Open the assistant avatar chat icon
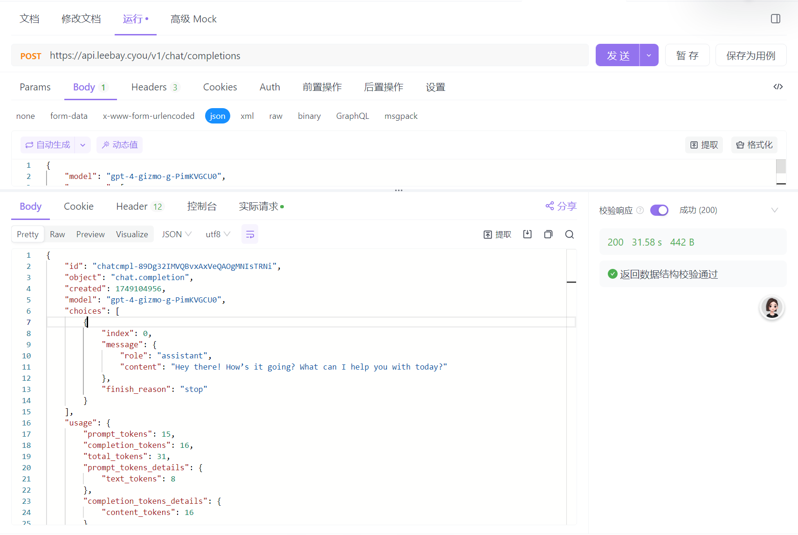The image size is (798, 535). 771,308
